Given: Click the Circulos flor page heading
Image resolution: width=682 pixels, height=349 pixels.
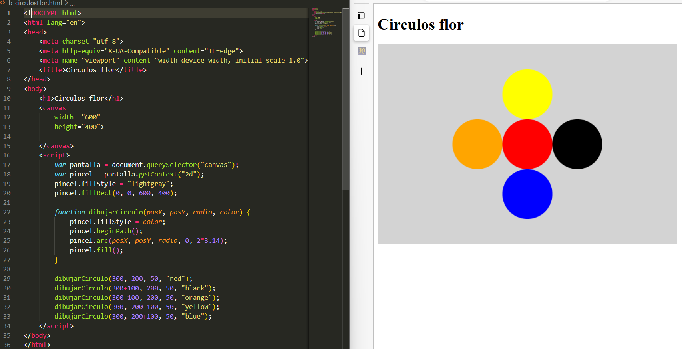Looking at the screenshot, I should tap(421, 24).
